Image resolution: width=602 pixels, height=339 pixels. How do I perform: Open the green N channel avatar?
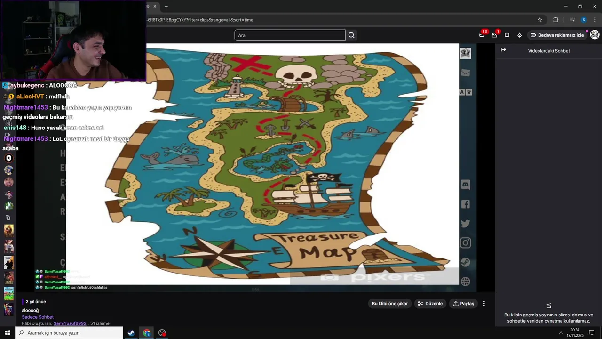[8, 206]
